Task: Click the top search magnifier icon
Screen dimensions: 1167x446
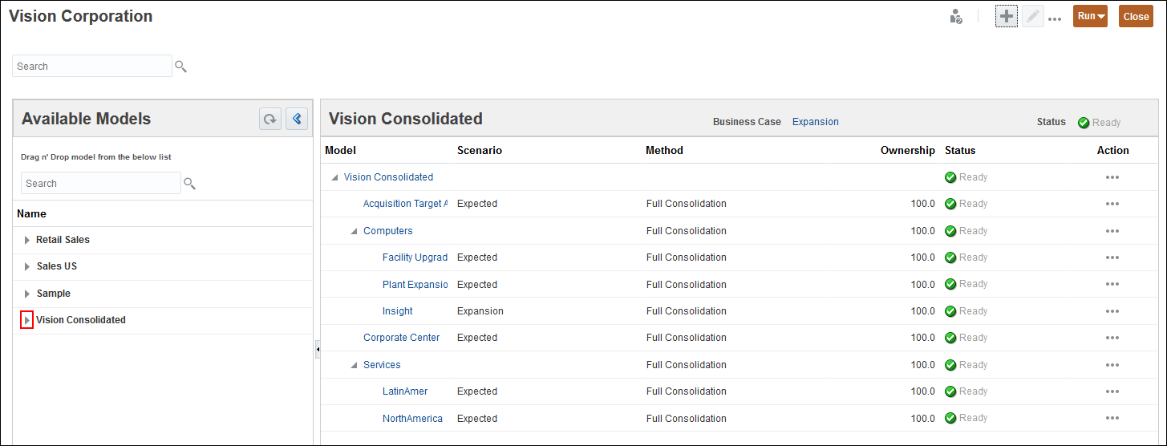Action: pos(180,67)
